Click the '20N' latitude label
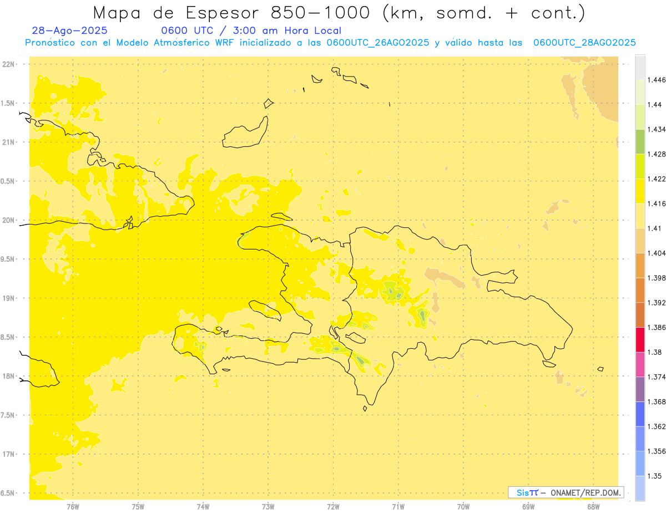 [9, 220]
